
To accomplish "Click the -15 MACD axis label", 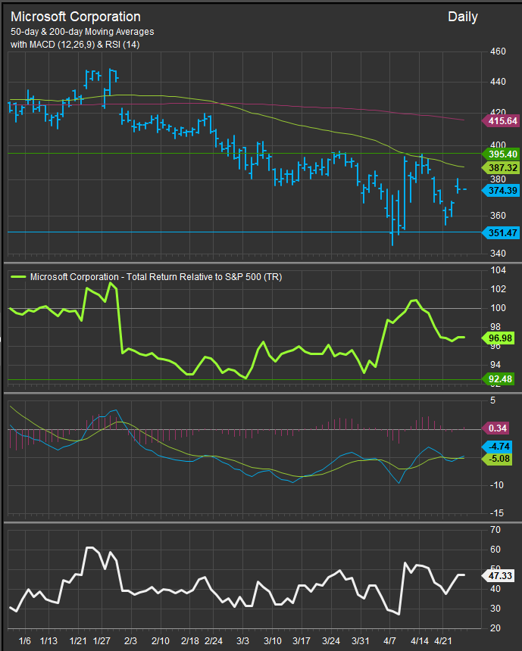I will pyautogui.click(x=497, y=513).
